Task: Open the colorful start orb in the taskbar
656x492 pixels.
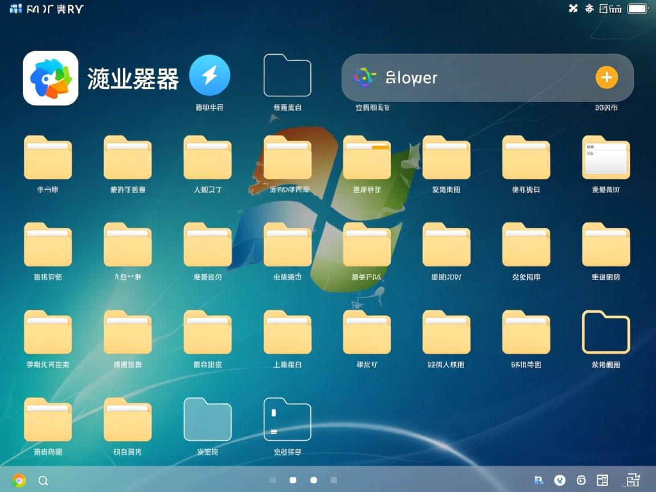Action: click(19, 480)
